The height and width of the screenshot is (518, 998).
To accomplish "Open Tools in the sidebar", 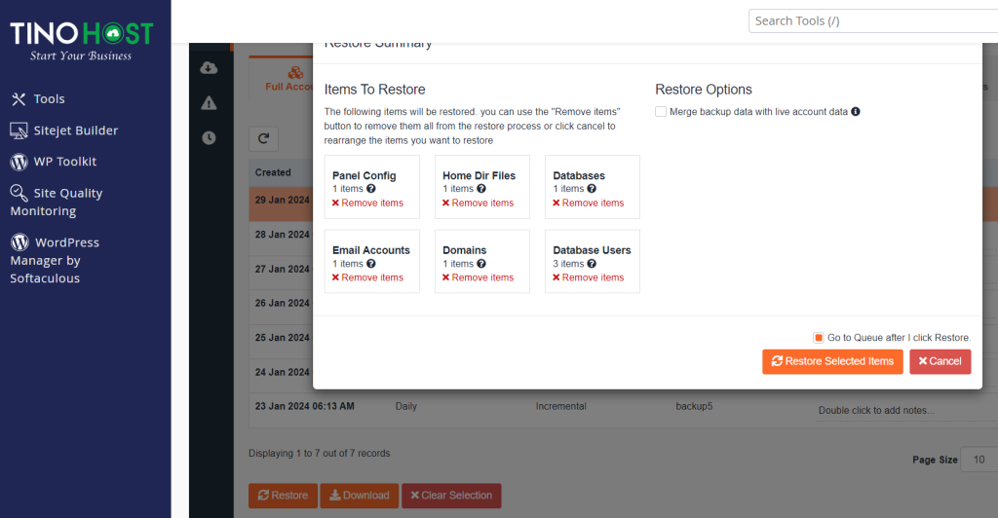I will (49, 99).
